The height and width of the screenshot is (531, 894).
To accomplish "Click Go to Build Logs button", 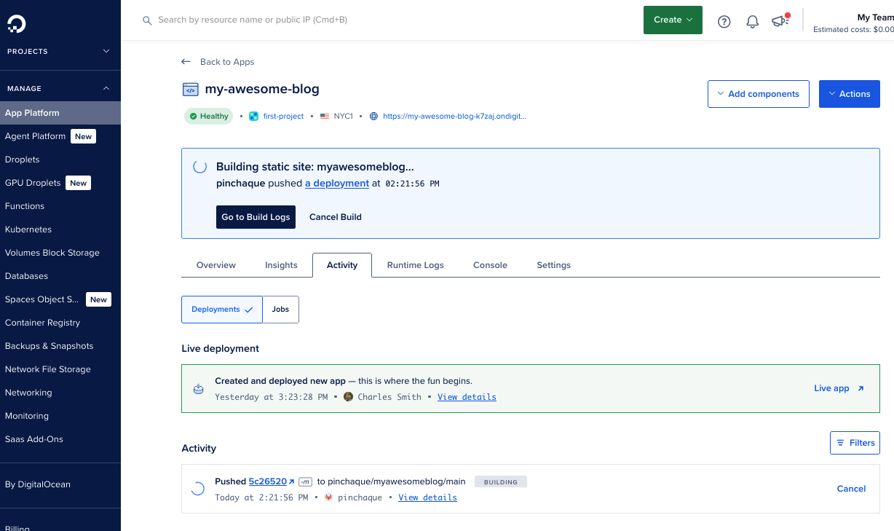I will [x=256, y=217].
